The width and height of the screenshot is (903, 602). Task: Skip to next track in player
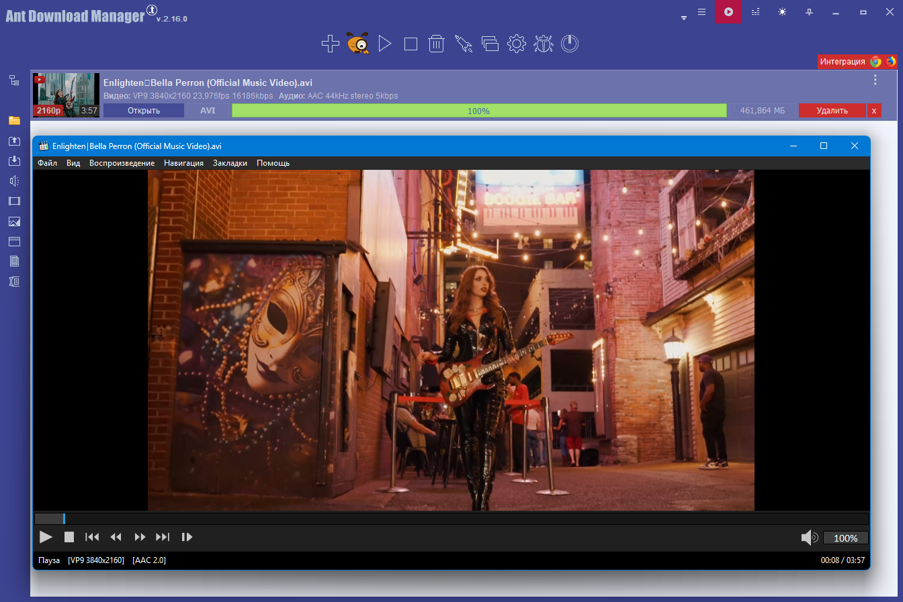pyautogui.click(x=163, y=537)
